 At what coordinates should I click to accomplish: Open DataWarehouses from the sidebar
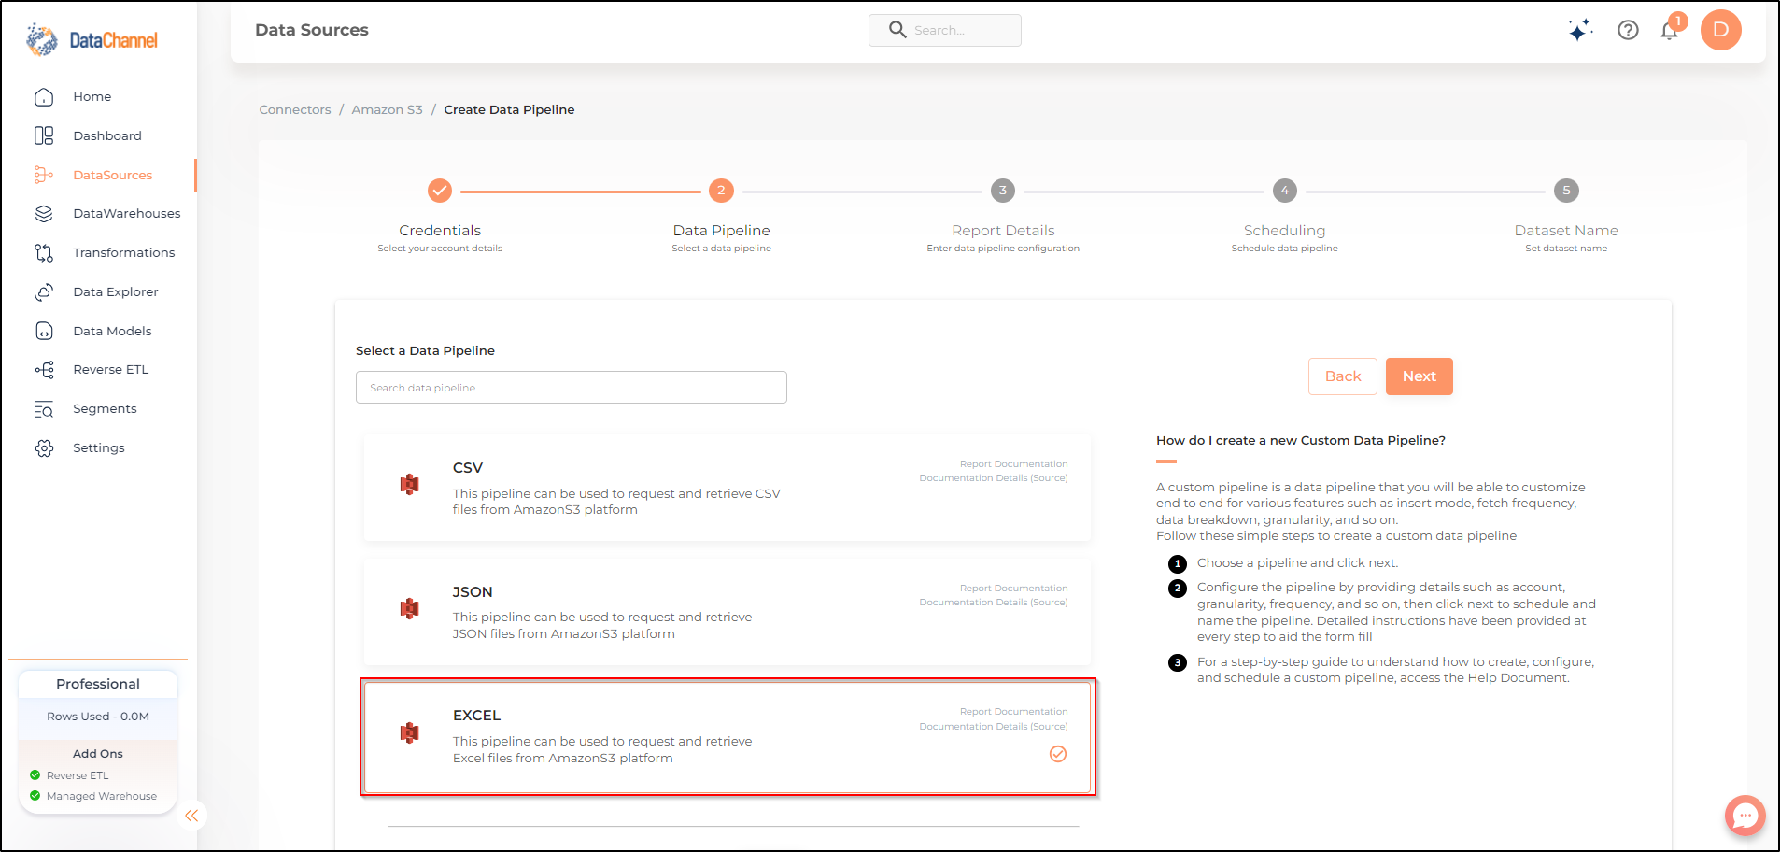tap(127, 214)
